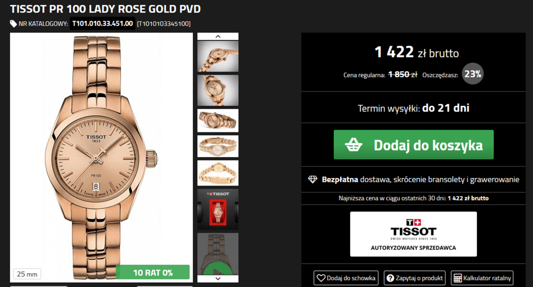Show previous thumbnails with up chevron
533x287 pixels.
(x=218, y=36)
